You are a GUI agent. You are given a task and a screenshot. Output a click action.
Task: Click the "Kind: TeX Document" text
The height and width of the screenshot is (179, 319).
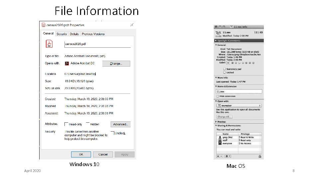(231, 49)
